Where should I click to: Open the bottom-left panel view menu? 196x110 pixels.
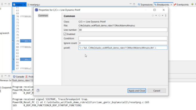[2, 76]
